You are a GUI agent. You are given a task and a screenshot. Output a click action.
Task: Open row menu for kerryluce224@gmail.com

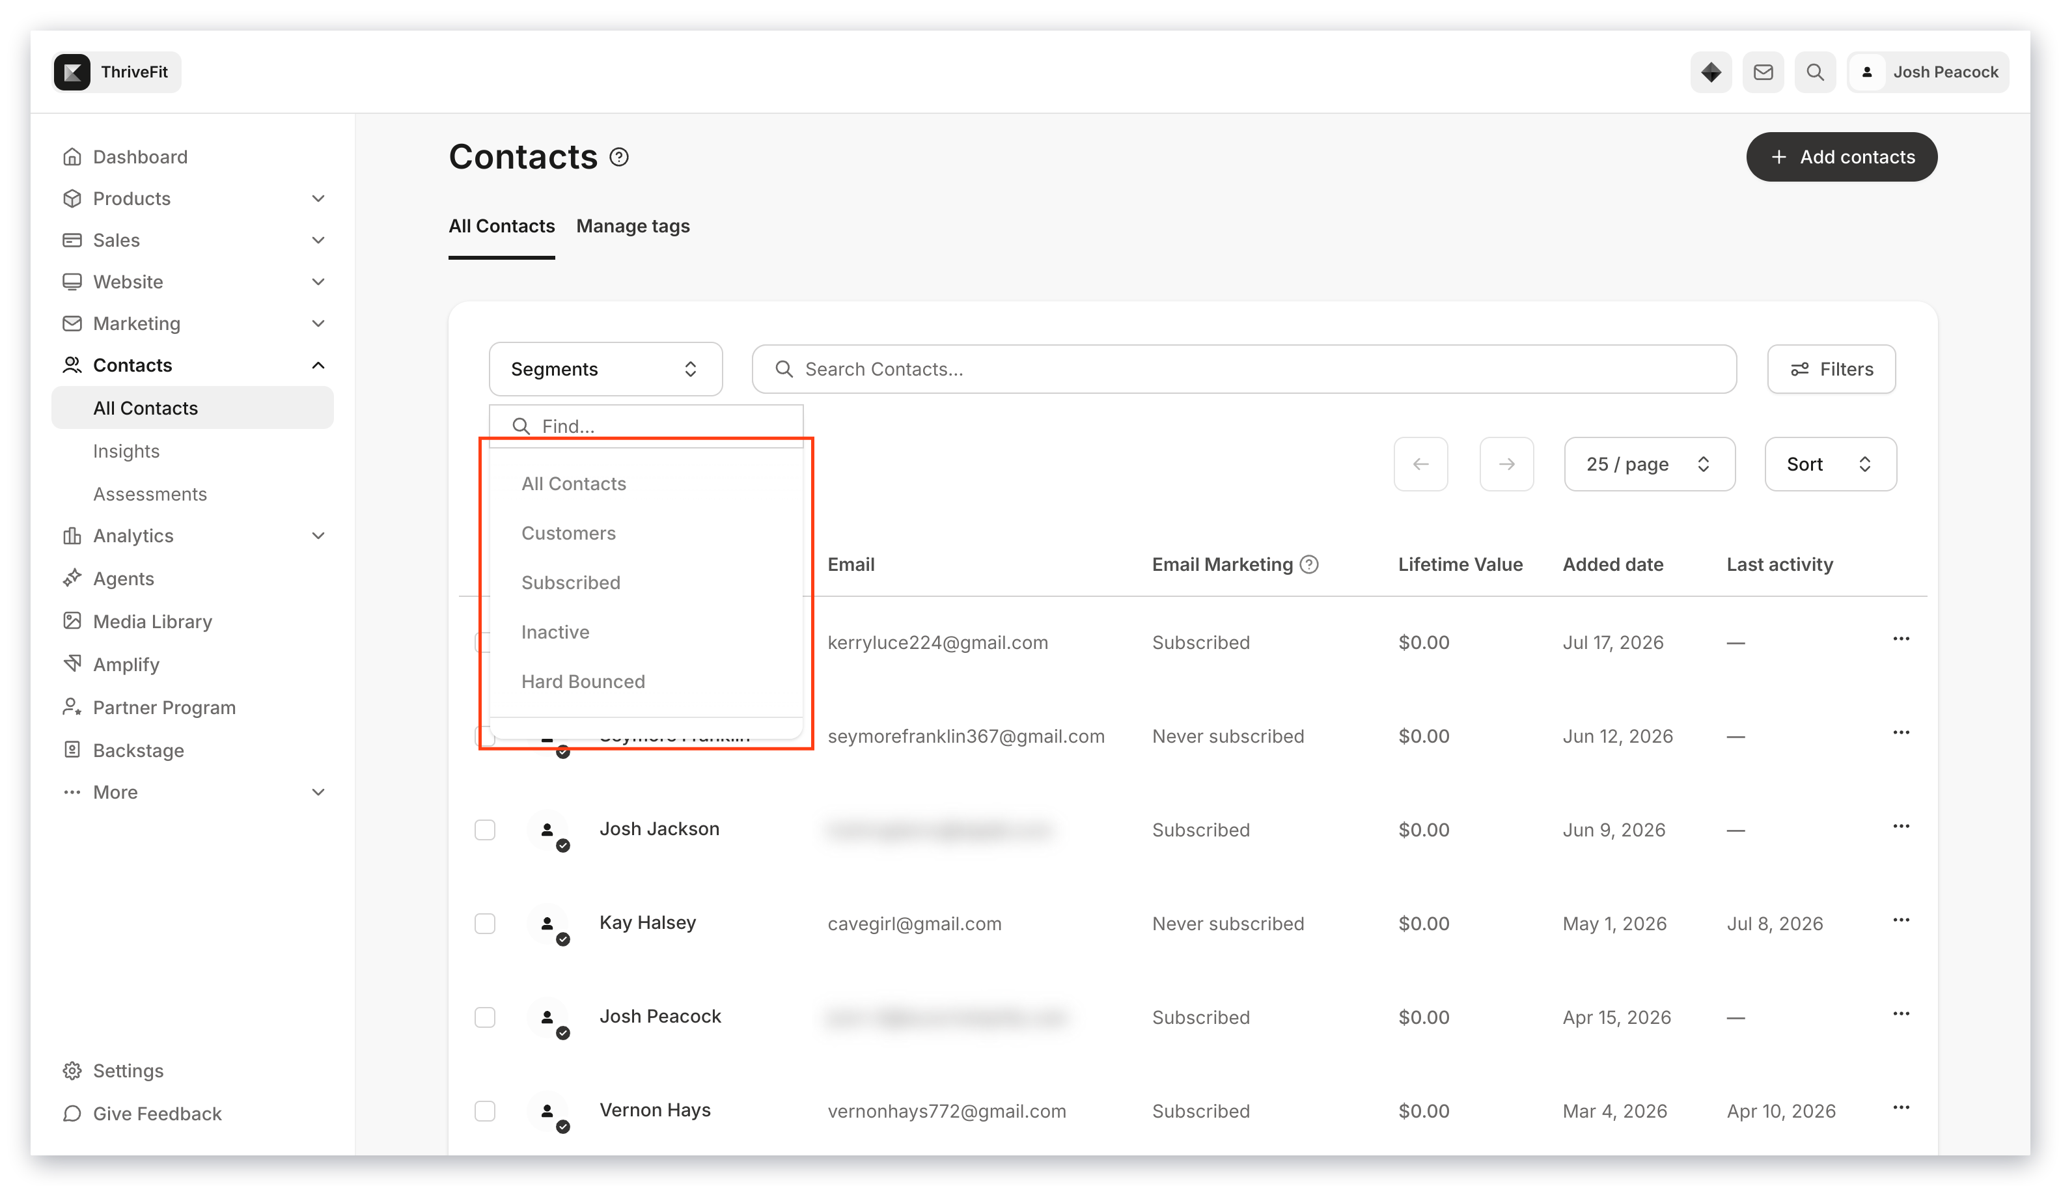pos(1902,639)
